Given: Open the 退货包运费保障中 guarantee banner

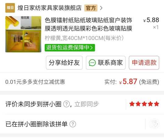Looking at the screenshot, I should [x=70, y=48].
